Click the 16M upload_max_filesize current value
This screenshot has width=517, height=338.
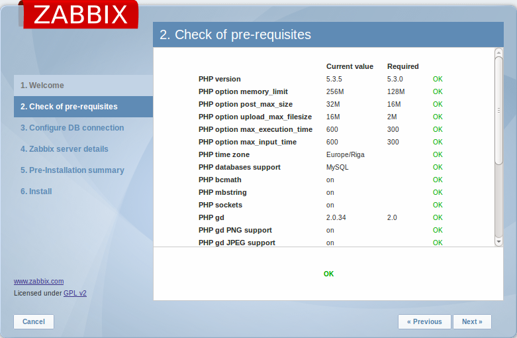[x=333, y=117]
